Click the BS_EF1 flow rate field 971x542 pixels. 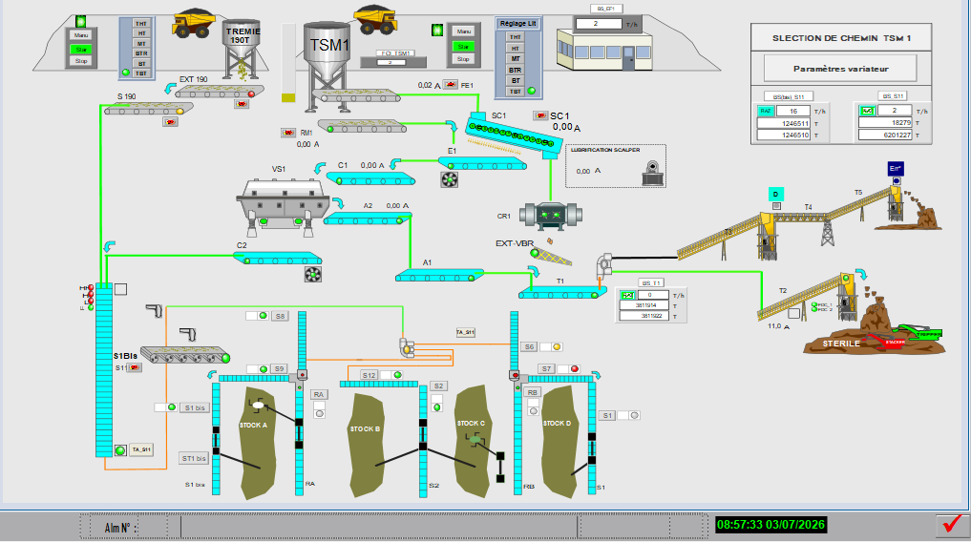[599, 24]
